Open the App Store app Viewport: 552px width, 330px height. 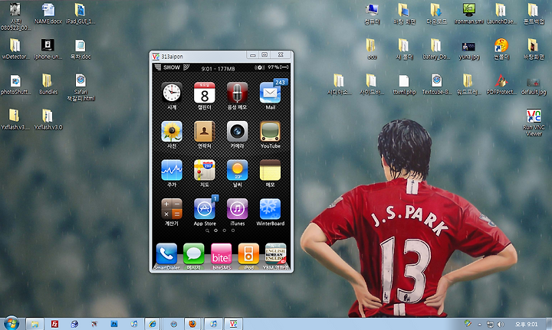(x=205, y=209)
